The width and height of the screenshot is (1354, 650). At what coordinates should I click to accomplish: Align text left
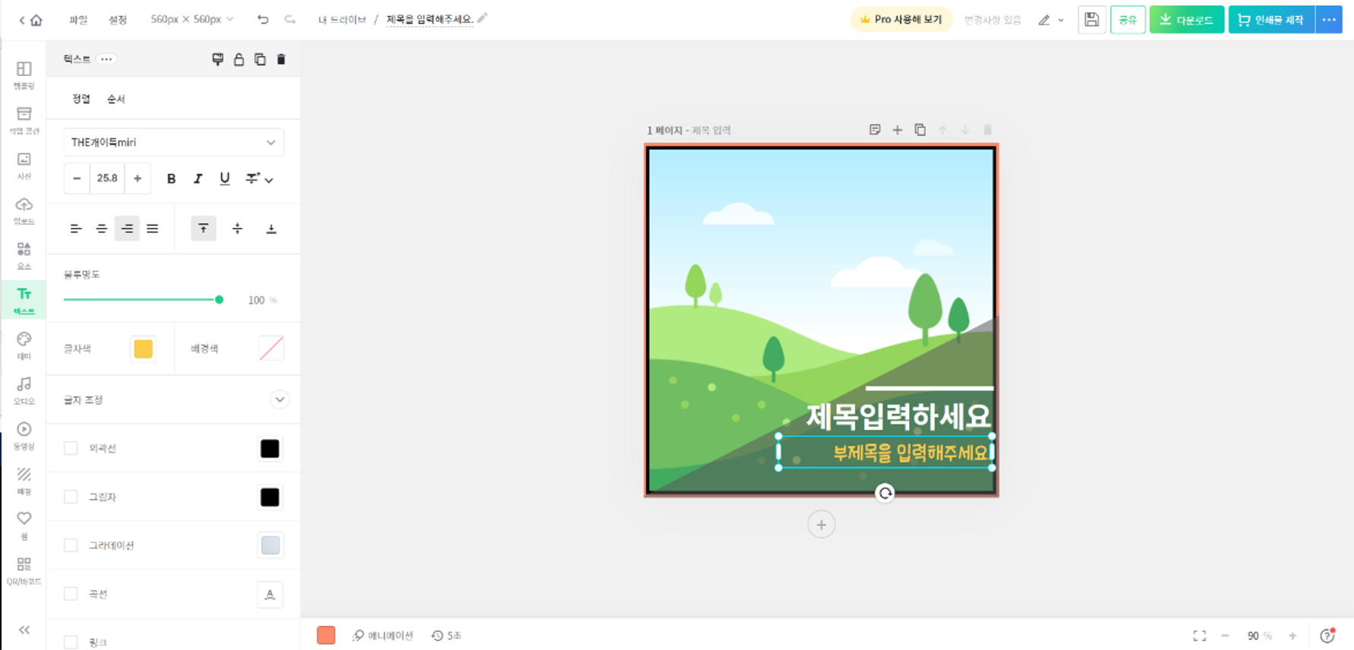click(x=76, y=229)
